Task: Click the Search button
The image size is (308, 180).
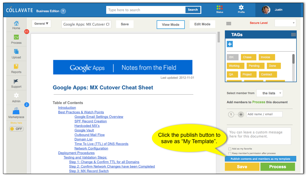Action: click(193, 10)
